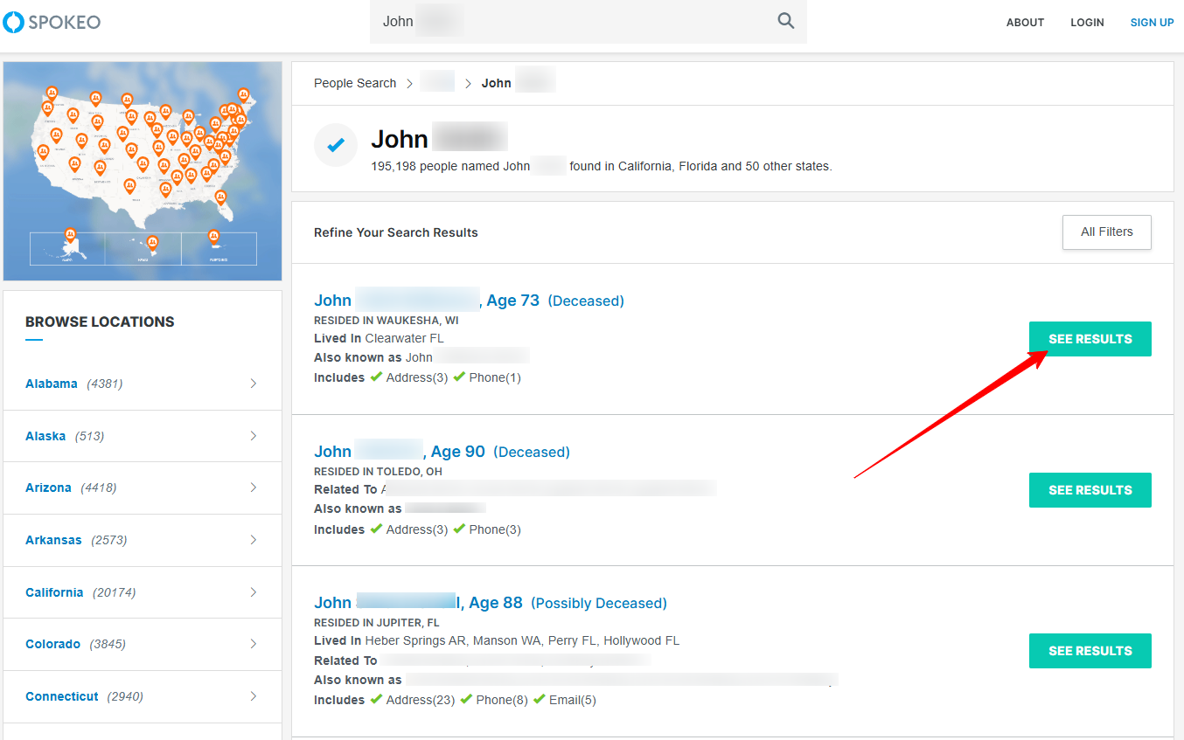Open the About page
Screen dimensions: 1184x740
point(1025,23)
